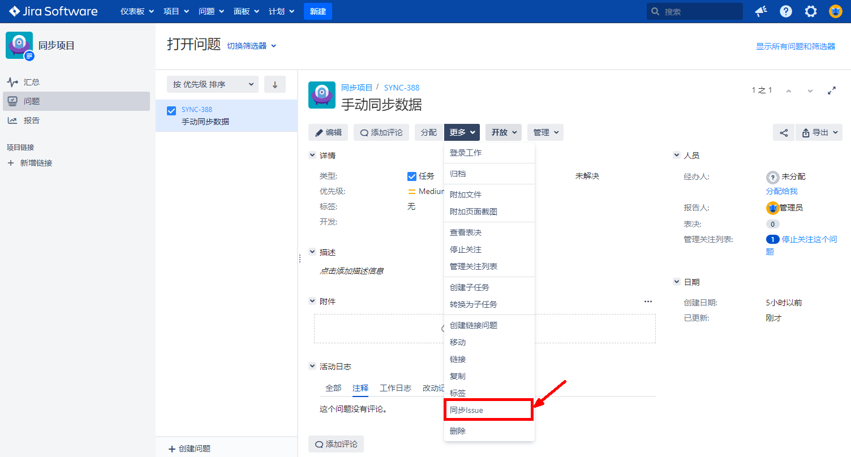The width and height of the screenshot is (851, 457).
Task: Collapse the 详情 details section
Action: point(312,155)
